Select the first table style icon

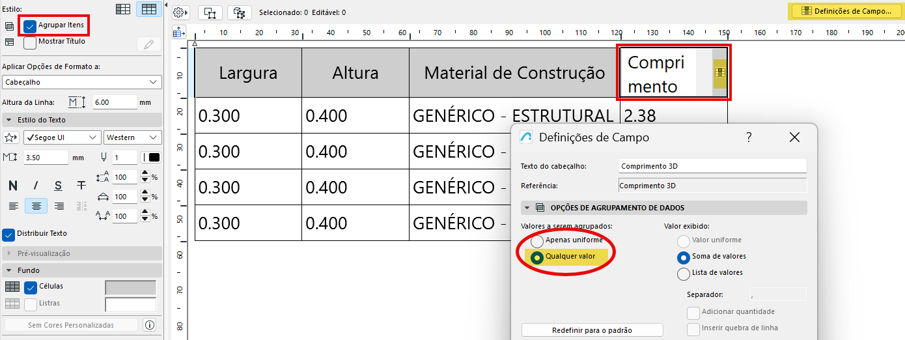122,8
